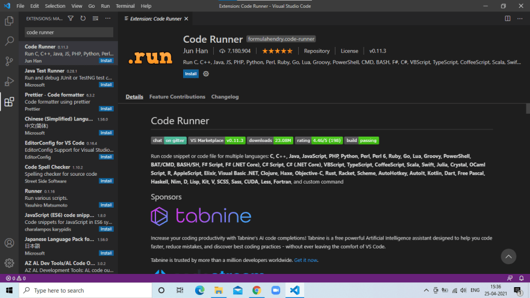530x298 pixels.
Task: Select AZ AL Dev Tools extension row
Action: pos(68,267)
